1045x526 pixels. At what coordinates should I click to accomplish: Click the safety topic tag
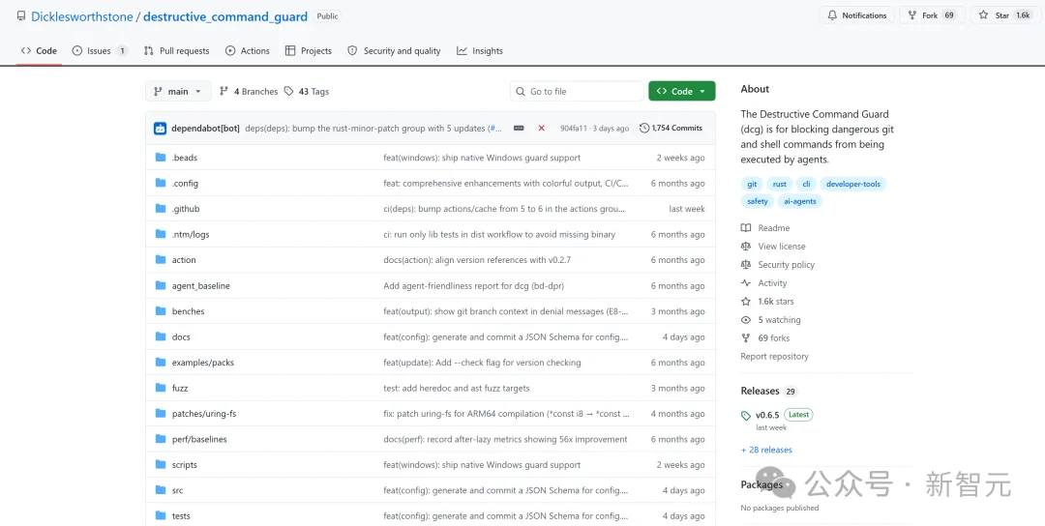[758, 201]
